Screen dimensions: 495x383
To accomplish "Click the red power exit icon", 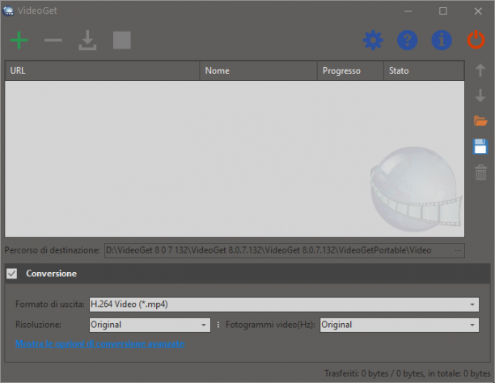I will (x=476, y=40).
